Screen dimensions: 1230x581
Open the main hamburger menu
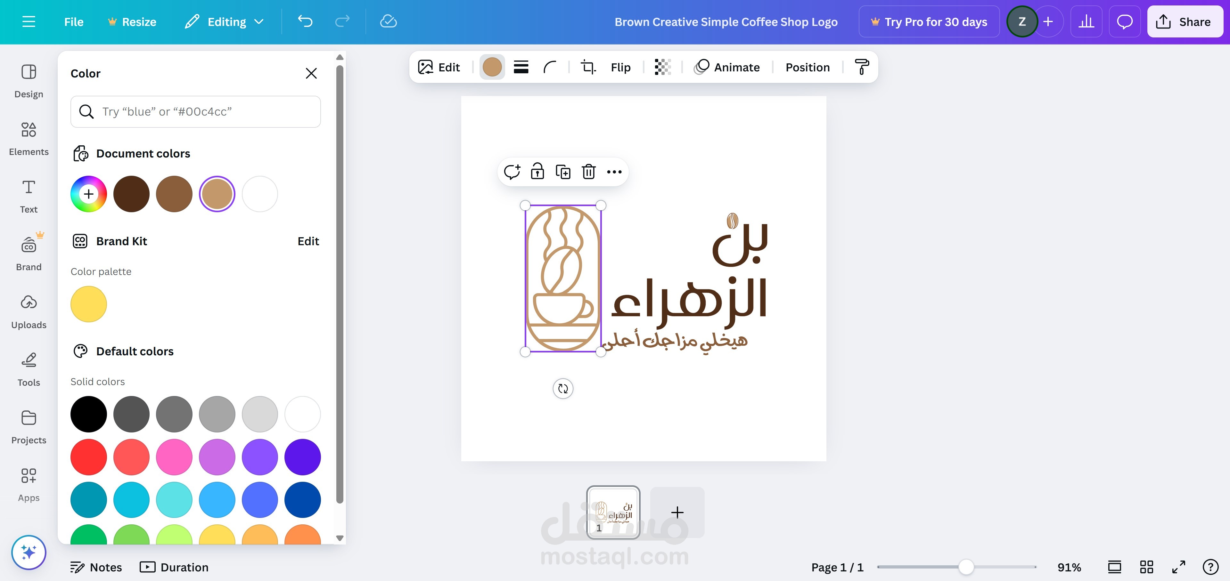pyautogui.click(x=29, y=22)
